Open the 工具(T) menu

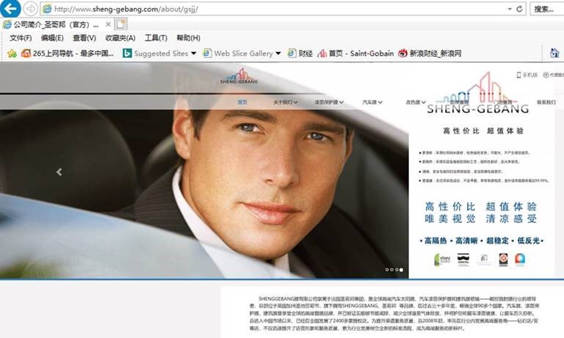pos(156,38)
